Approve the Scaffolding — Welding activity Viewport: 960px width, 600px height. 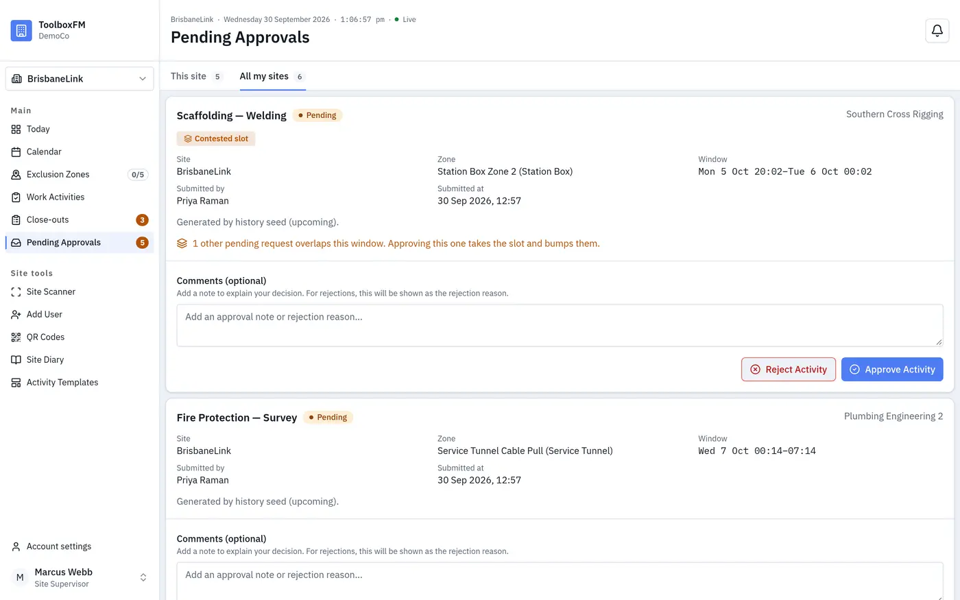tap(892, 369)
